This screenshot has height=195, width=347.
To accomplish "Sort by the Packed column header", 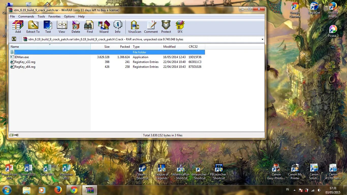I will click(121, 47).
